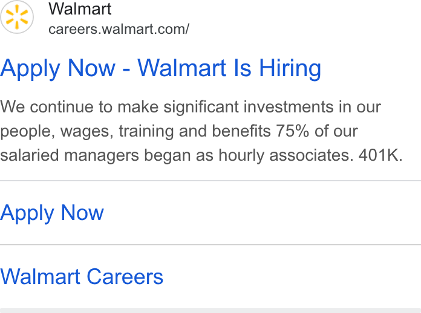Click the word 'Now' in the Apply Now sitelink
Viewport: 421px width, 313px height.
click(82, 213)
